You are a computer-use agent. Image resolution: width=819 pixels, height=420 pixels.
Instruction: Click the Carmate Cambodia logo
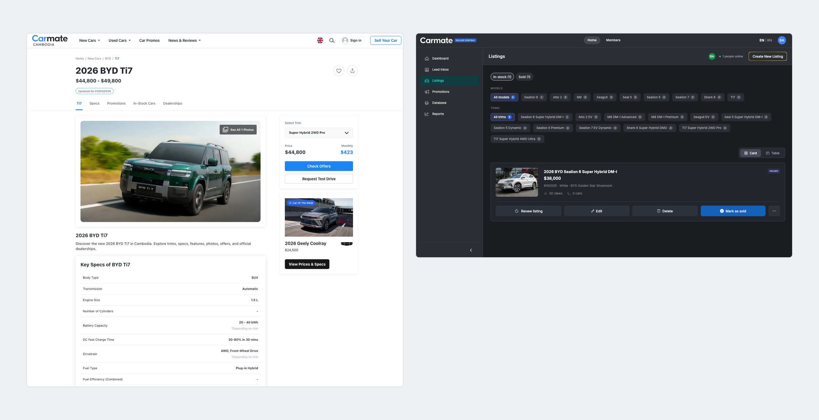click(50, 40)
